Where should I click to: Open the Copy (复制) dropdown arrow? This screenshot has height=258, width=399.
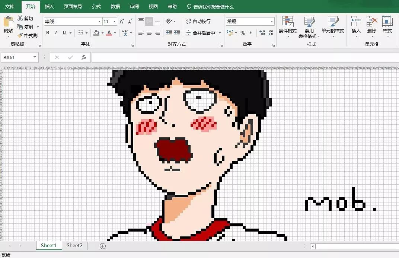click(x=38, y=27)
